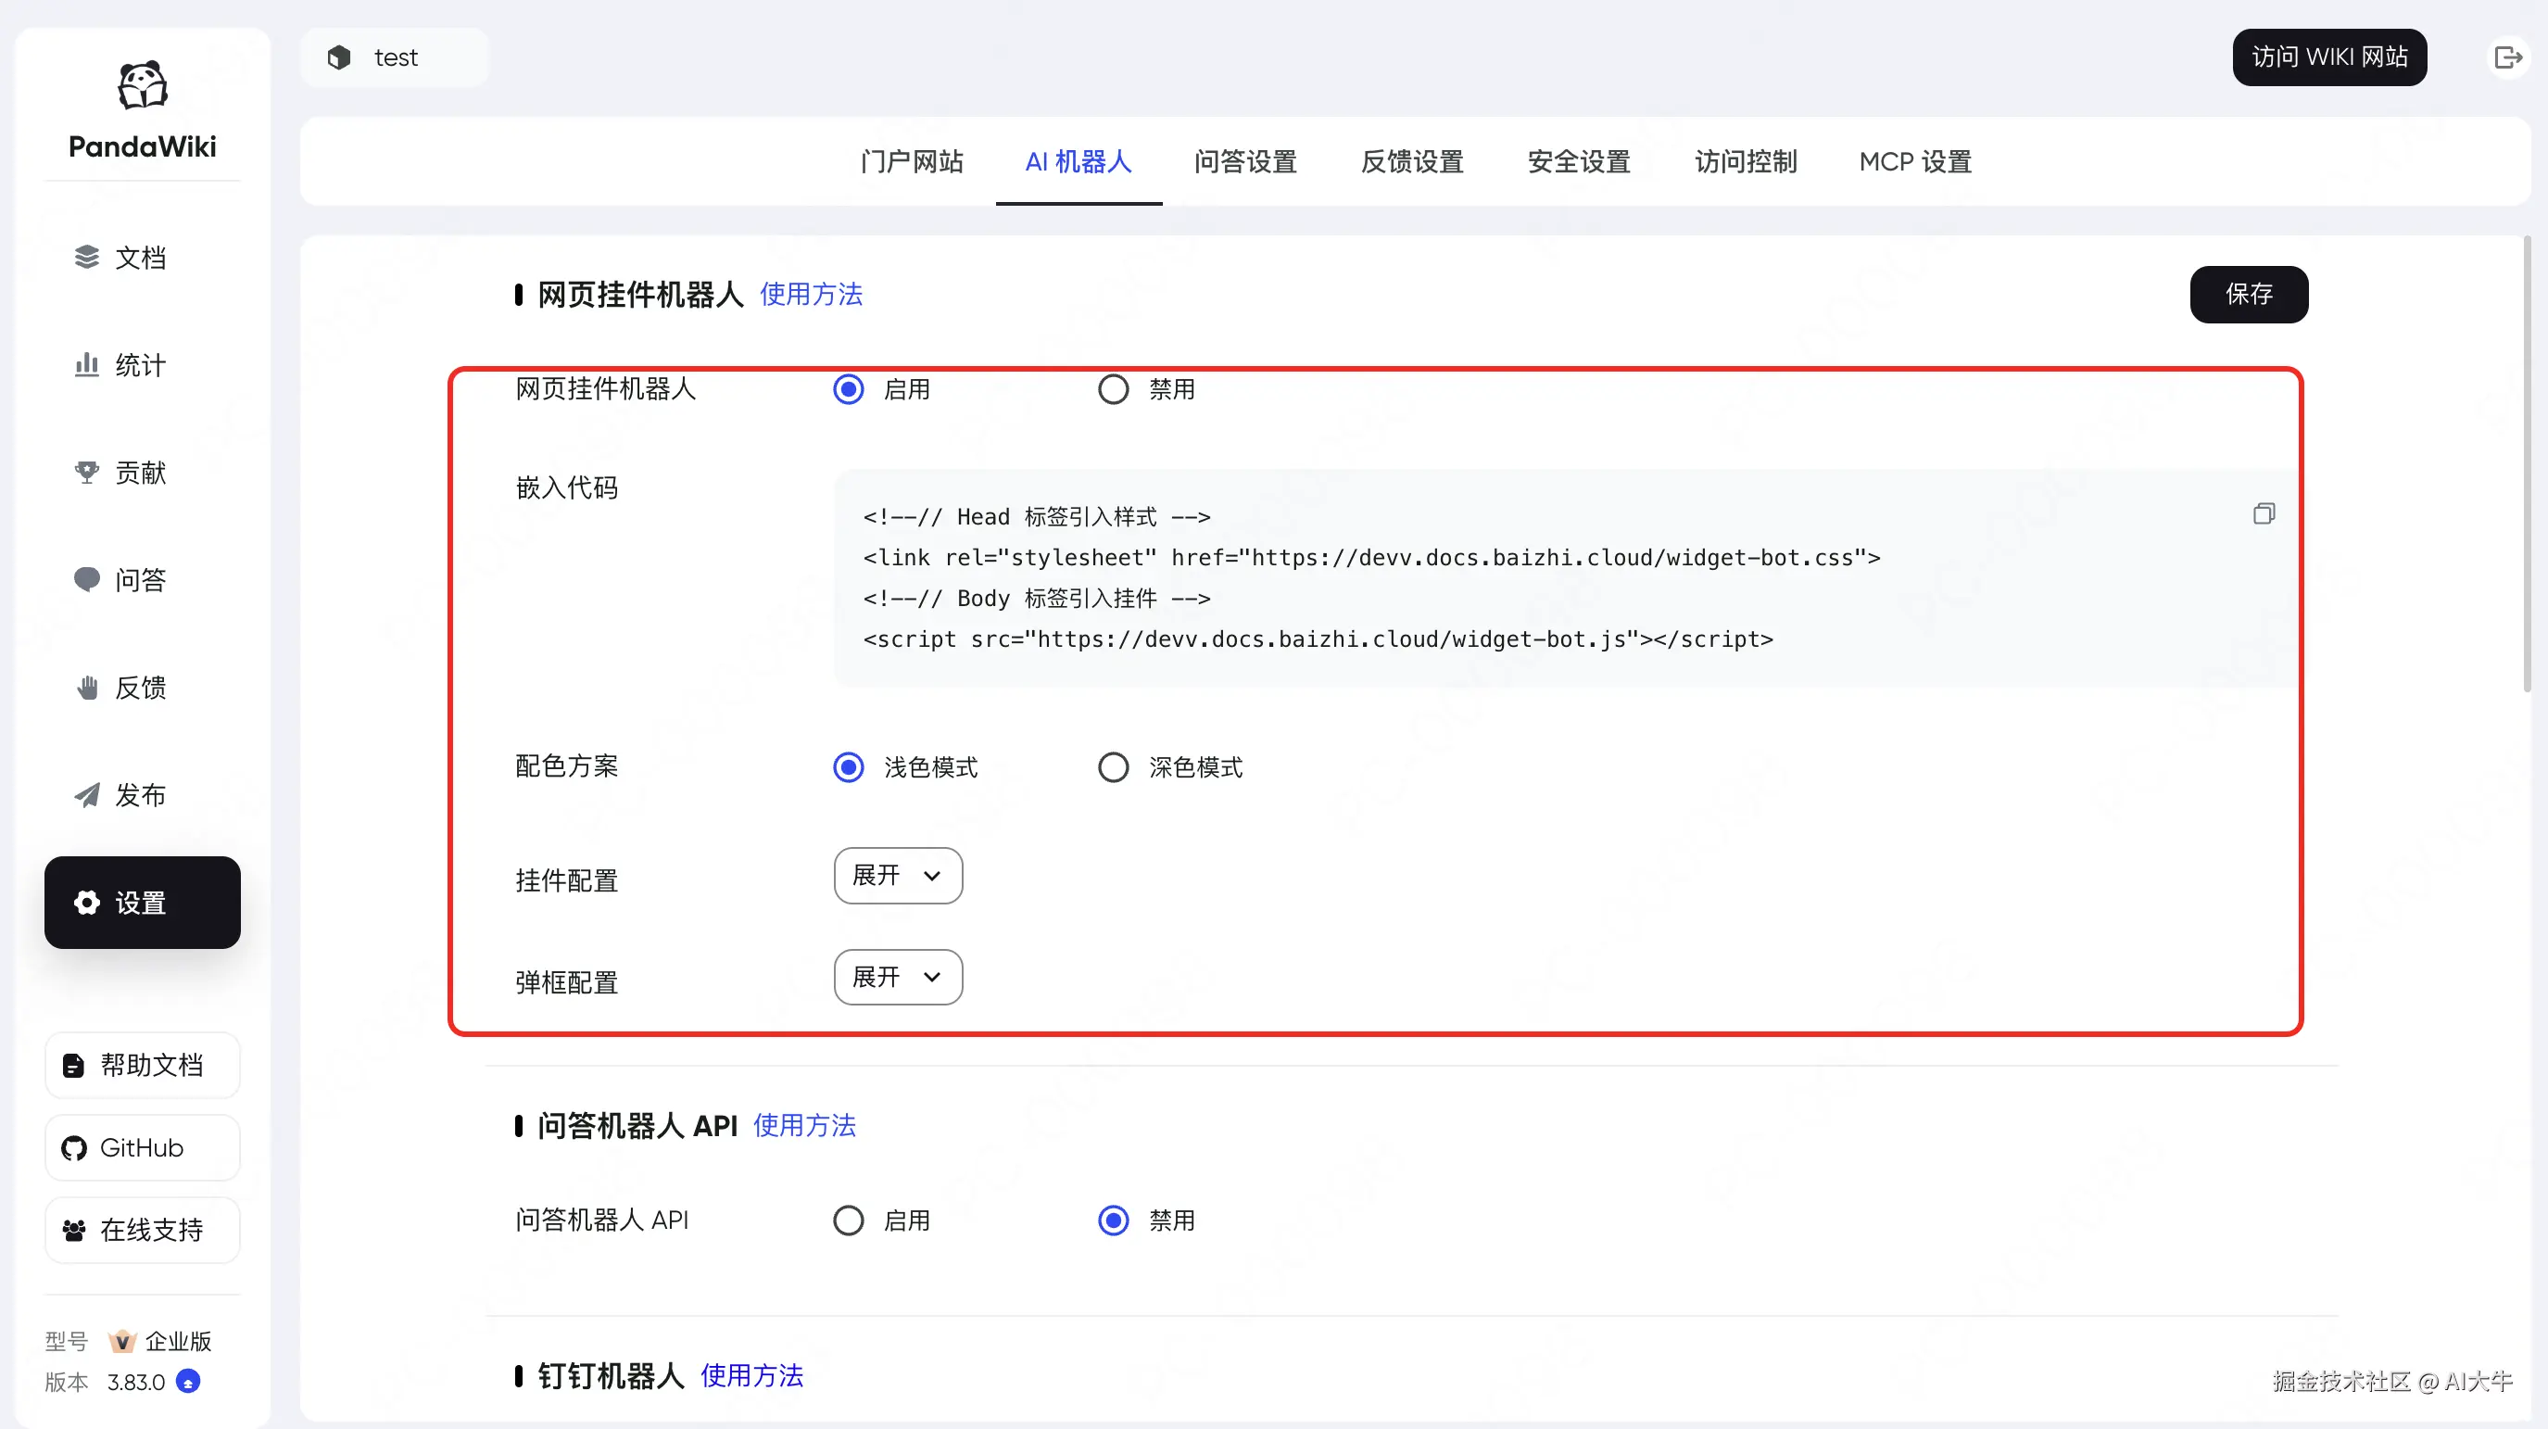
Task: Click the 保存 save button
Action: pyautogui.click(x=2247, y=294)
